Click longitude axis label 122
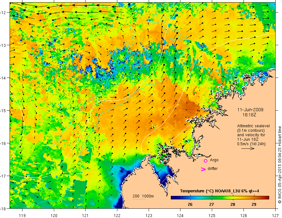The height and width of the screenshot is (218, 282). (117, 215)
